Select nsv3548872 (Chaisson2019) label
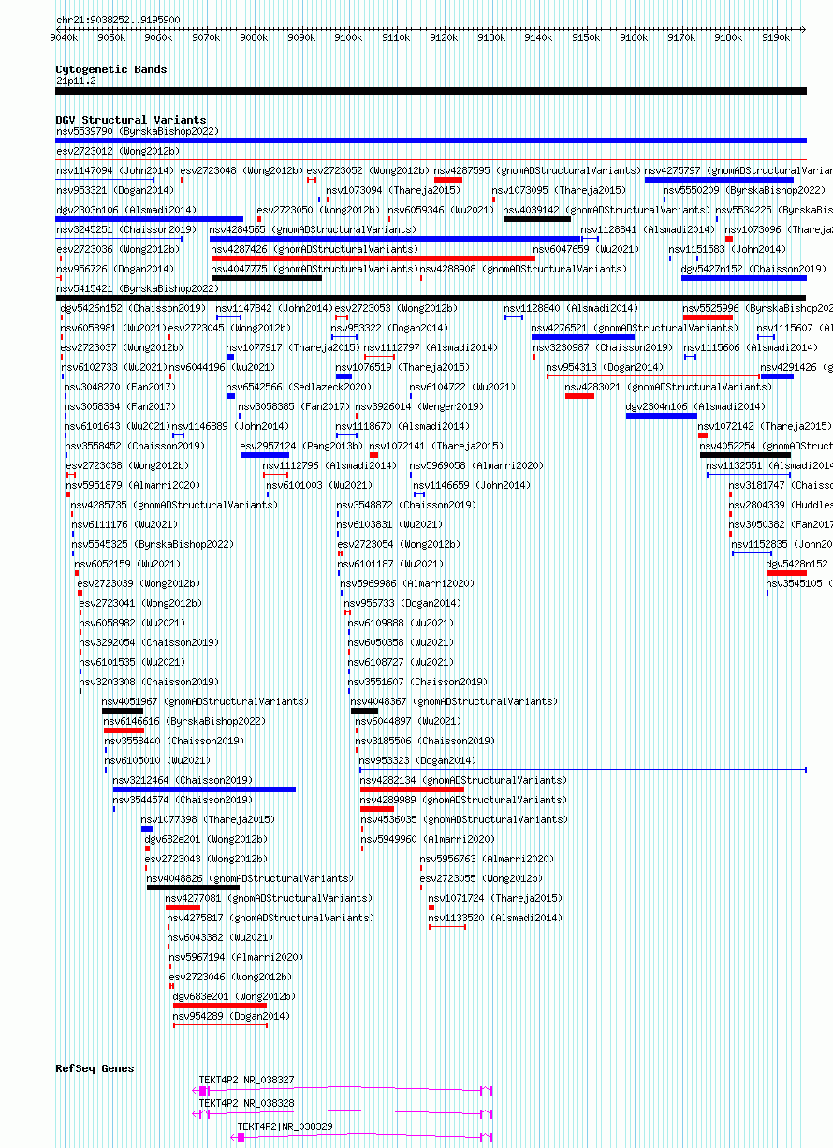The image size is (833, 1148). coord(404,505)
